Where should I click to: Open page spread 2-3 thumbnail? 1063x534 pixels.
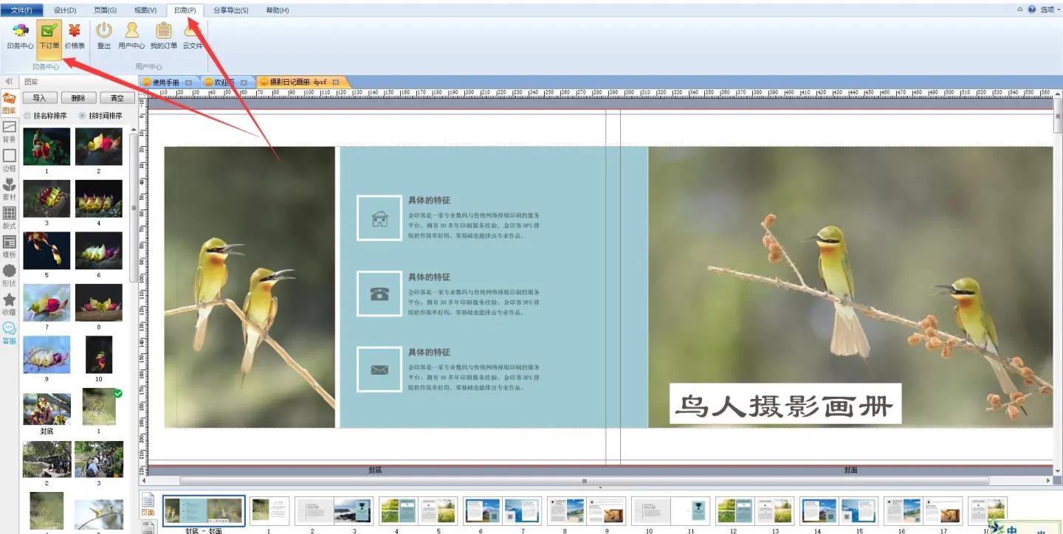333,510
